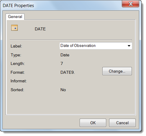The width and height of the screenshot is (146, 136).
Task: Confirm with the OK button
Action: 93,123
